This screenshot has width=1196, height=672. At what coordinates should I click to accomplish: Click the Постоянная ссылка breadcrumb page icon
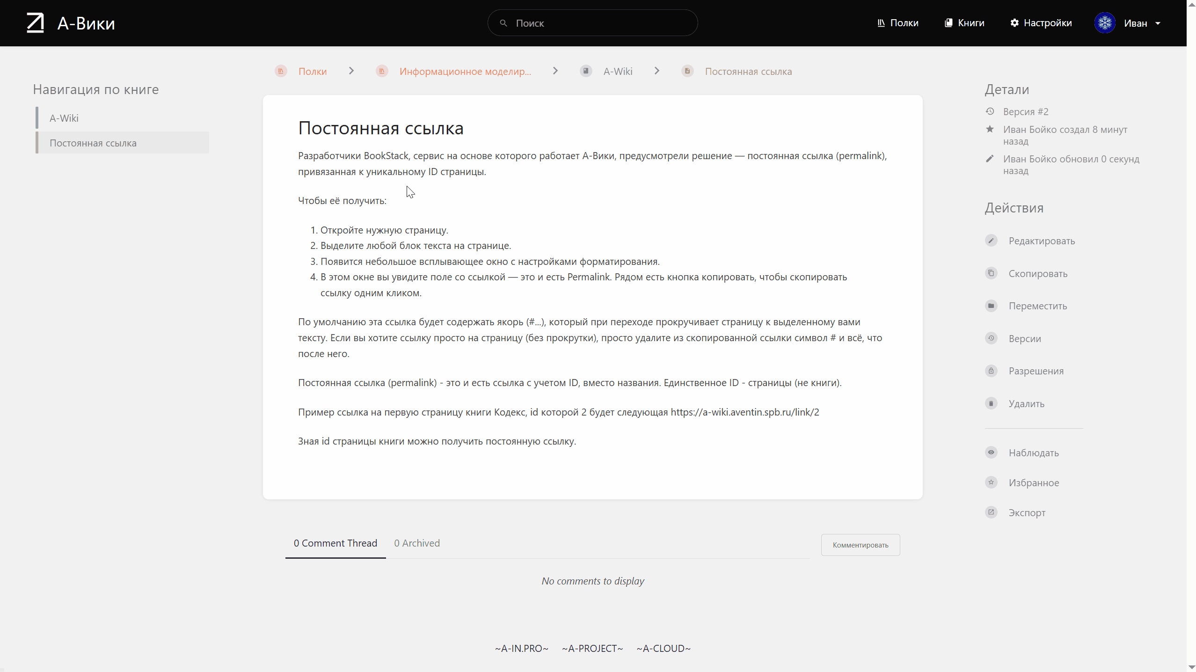click(x=687, y=71)
